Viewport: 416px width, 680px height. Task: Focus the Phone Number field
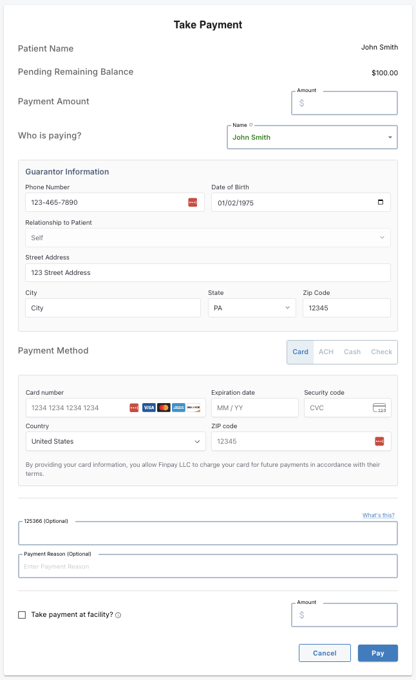click(115, 203)
